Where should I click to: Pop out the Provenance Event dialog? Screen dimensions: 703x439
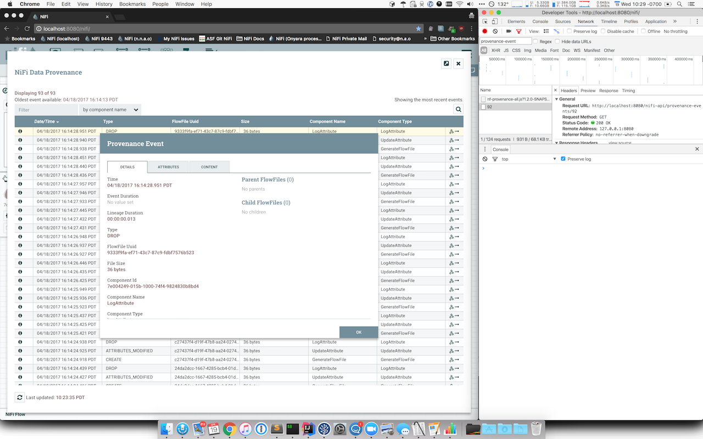tap(446, 63)
